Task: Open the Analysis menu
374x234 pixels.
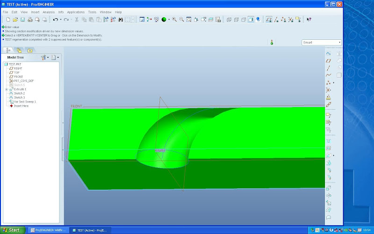Action: 49,12
